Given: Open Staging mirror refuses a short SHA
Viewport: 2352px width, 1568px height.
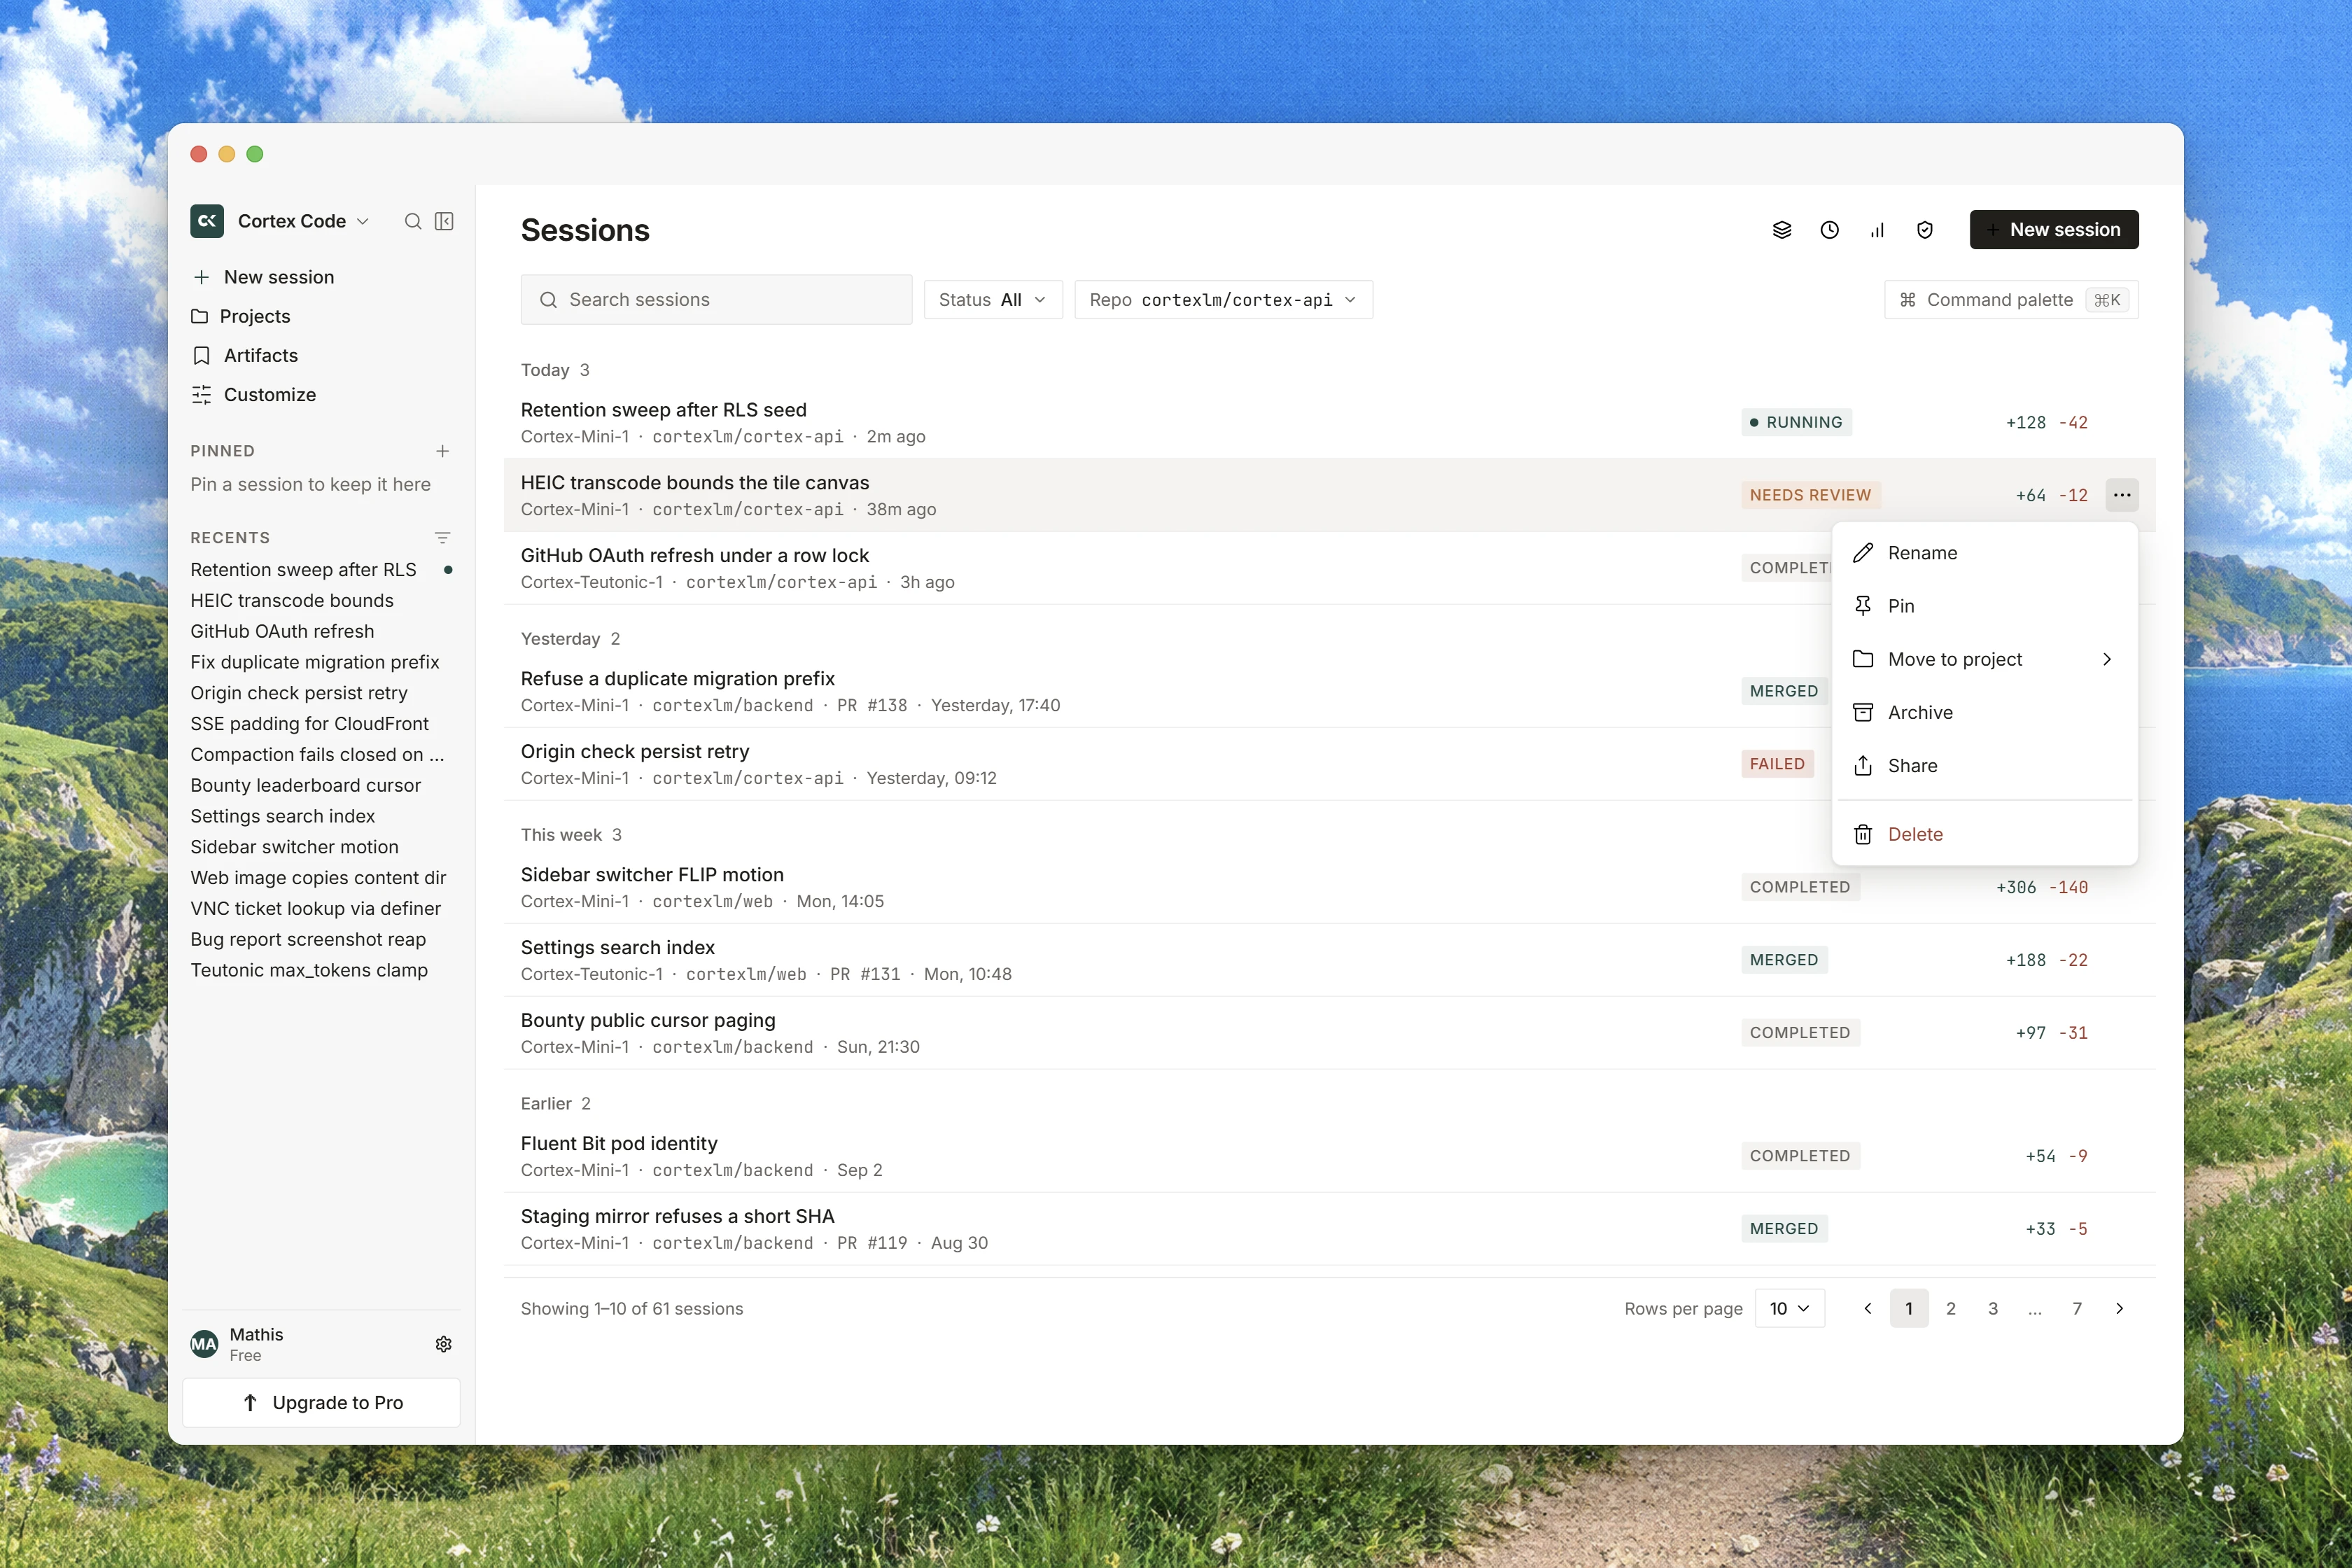Looking at the screenshot, I should 1330,1229.
